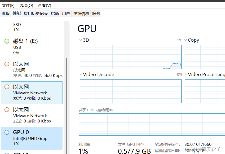The height and width of the screenshot is (154, 225).
Task: Collapse the Video Decode section
Action: coord(81,74)
